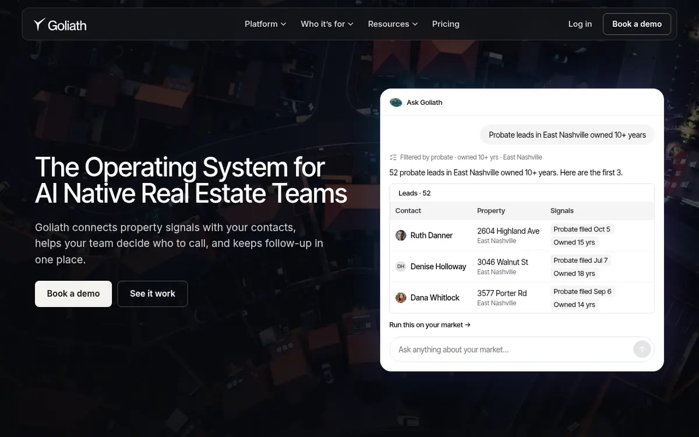The image size is (699, 437).
Task: Click the Probate filed Sep 6 tag
Action: [582, 291]
